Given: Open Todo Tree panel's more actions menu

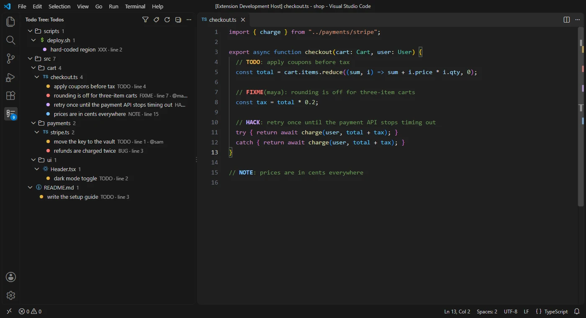Looking at the screenshot, I should coord(189,20).
